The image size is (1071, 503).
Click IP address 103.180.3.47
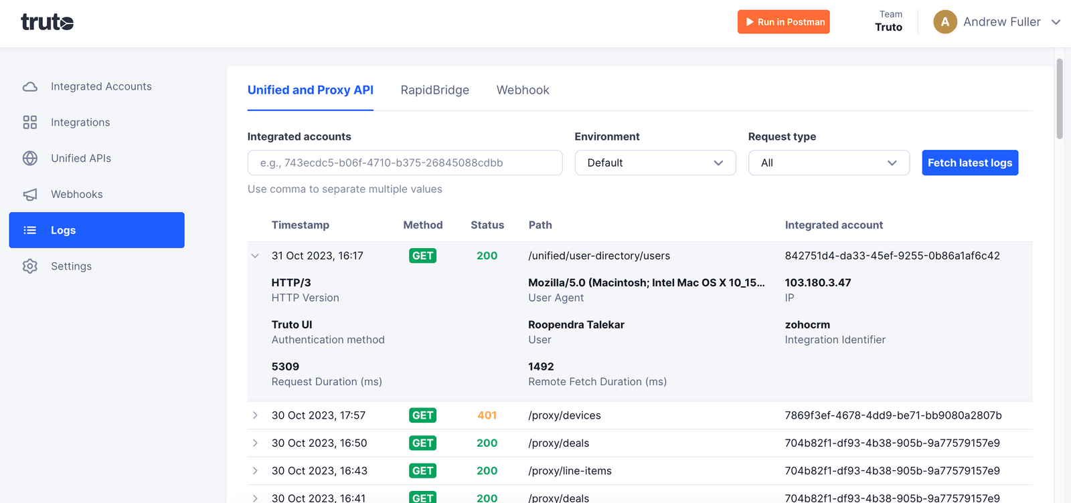click(x=818, y=283)
